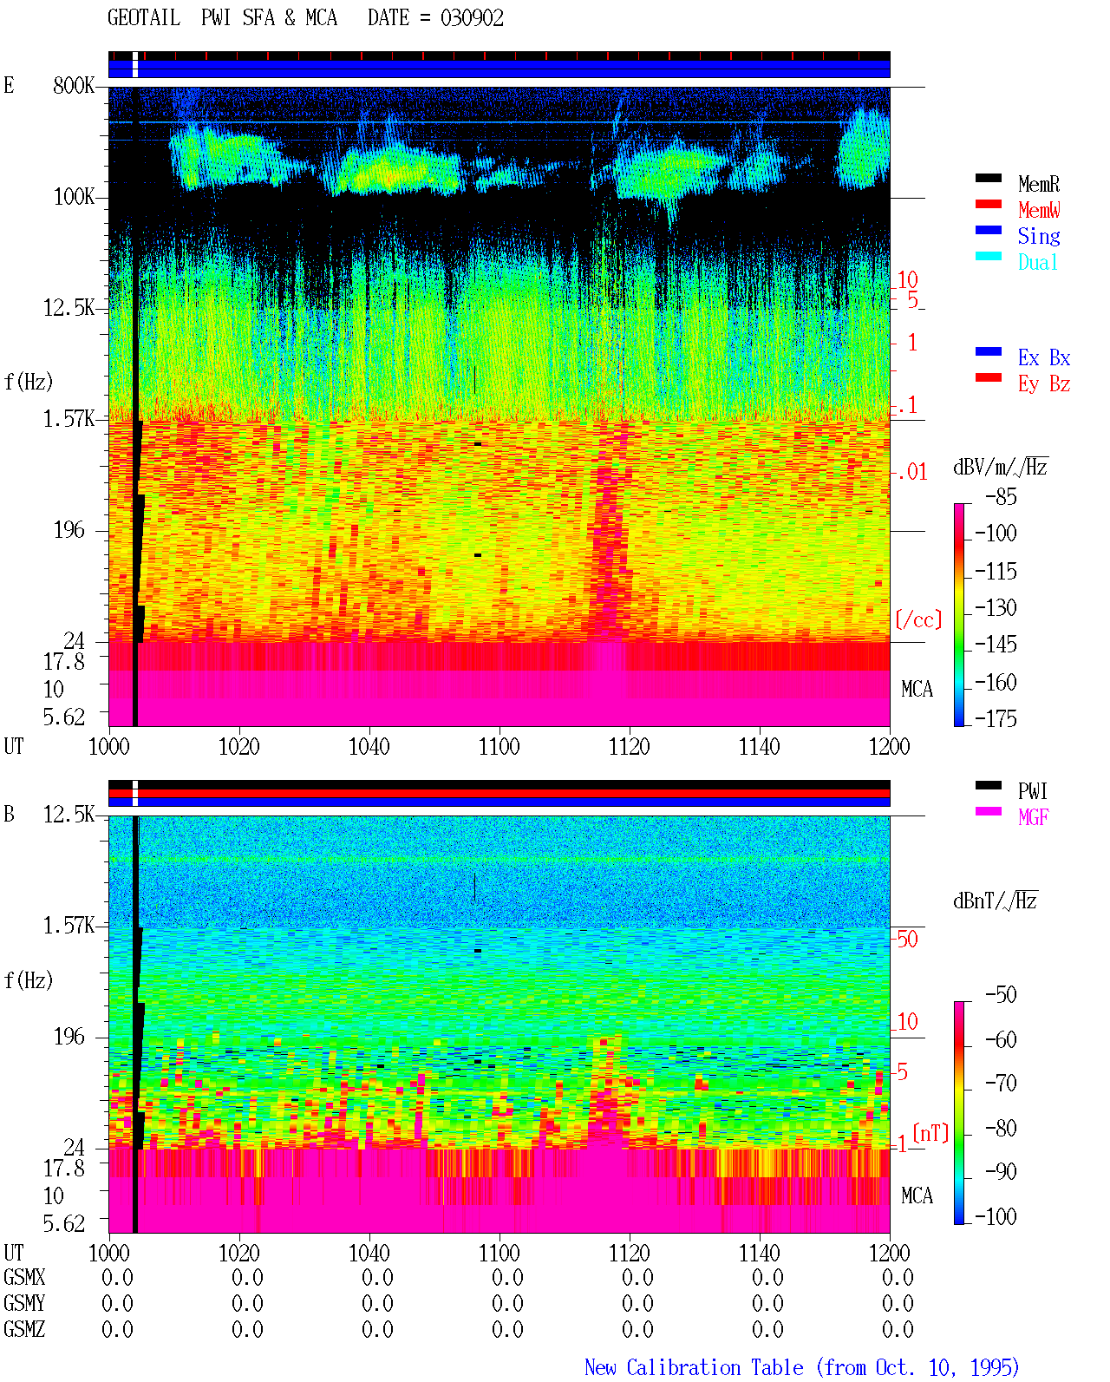Click the 1100 UT tick under E spectrogram
This screenshot has height=1382, width=1110.
(x=499, y=746)
